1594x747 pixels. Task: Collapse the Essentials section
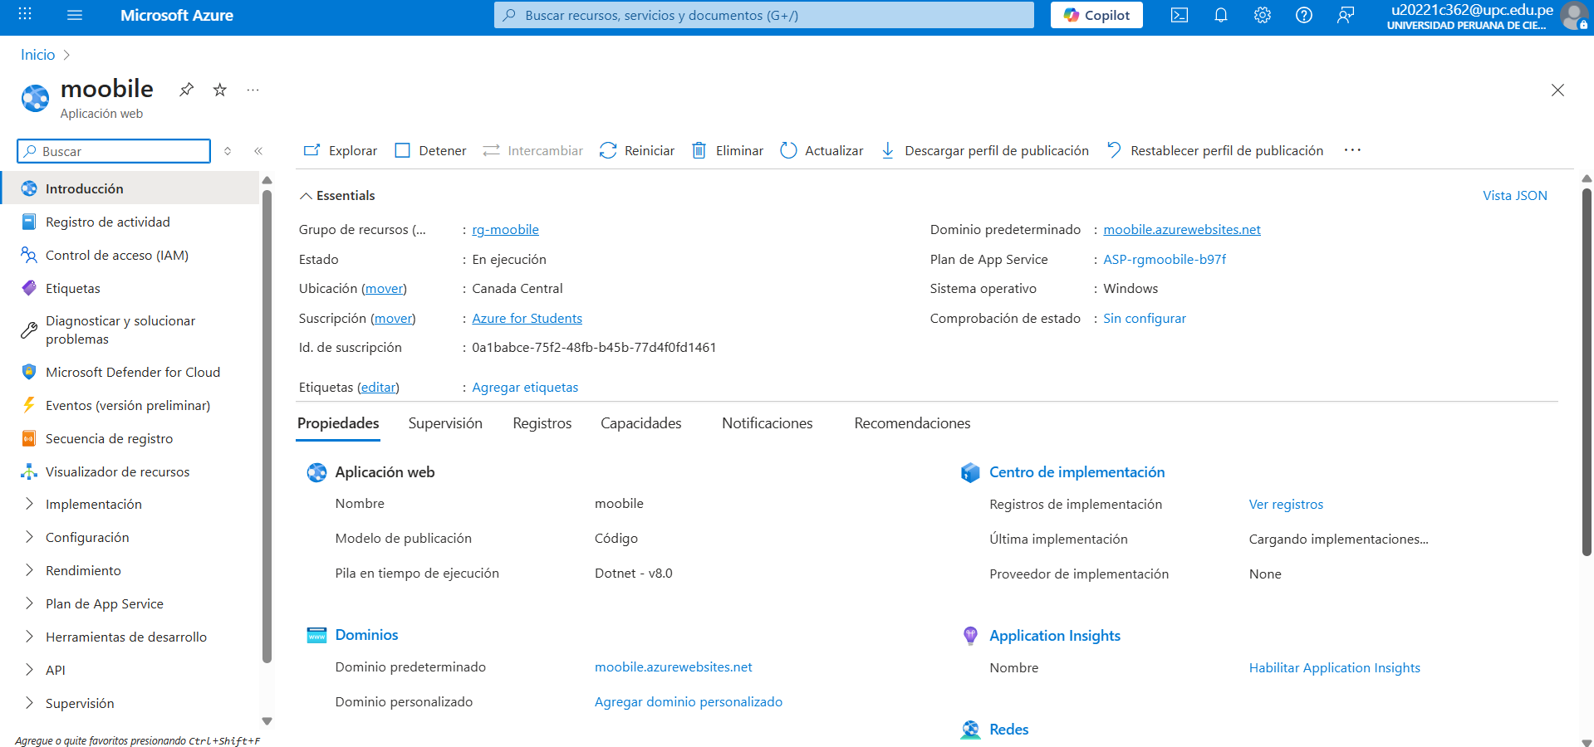click(337, 196)
